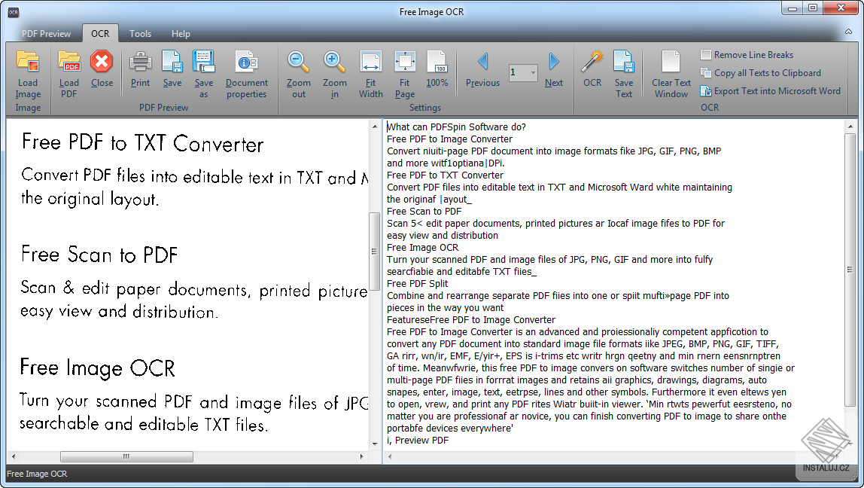Open the page number dropdown

533,72
